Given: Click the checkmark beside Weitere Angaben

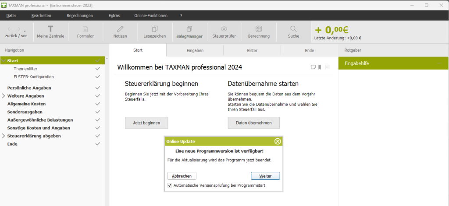Looking at the screenshot, I should point(98,96).
